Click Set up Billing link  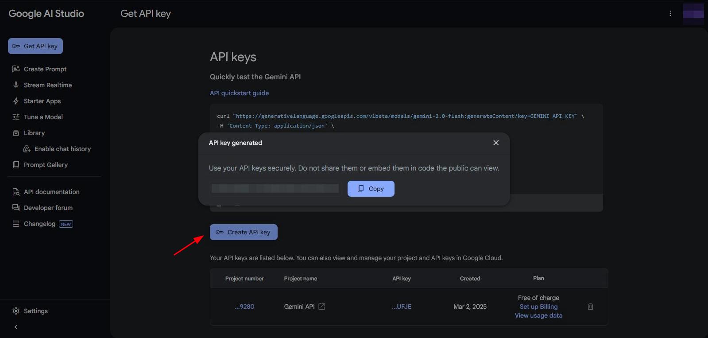tap(538, 307)
